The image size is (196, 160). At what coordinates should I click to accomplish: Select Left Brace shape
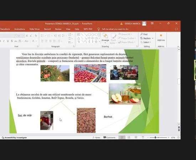pos(89,42)
